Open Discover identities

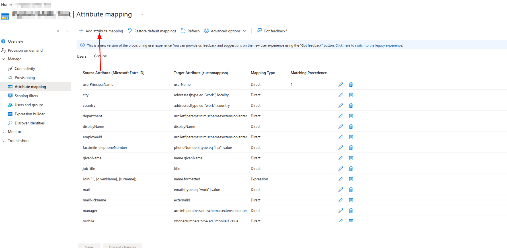[x=30, y=123]
